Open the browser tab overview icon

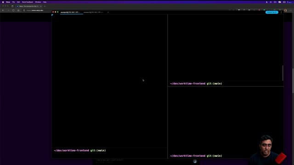(x=12, y=6)
